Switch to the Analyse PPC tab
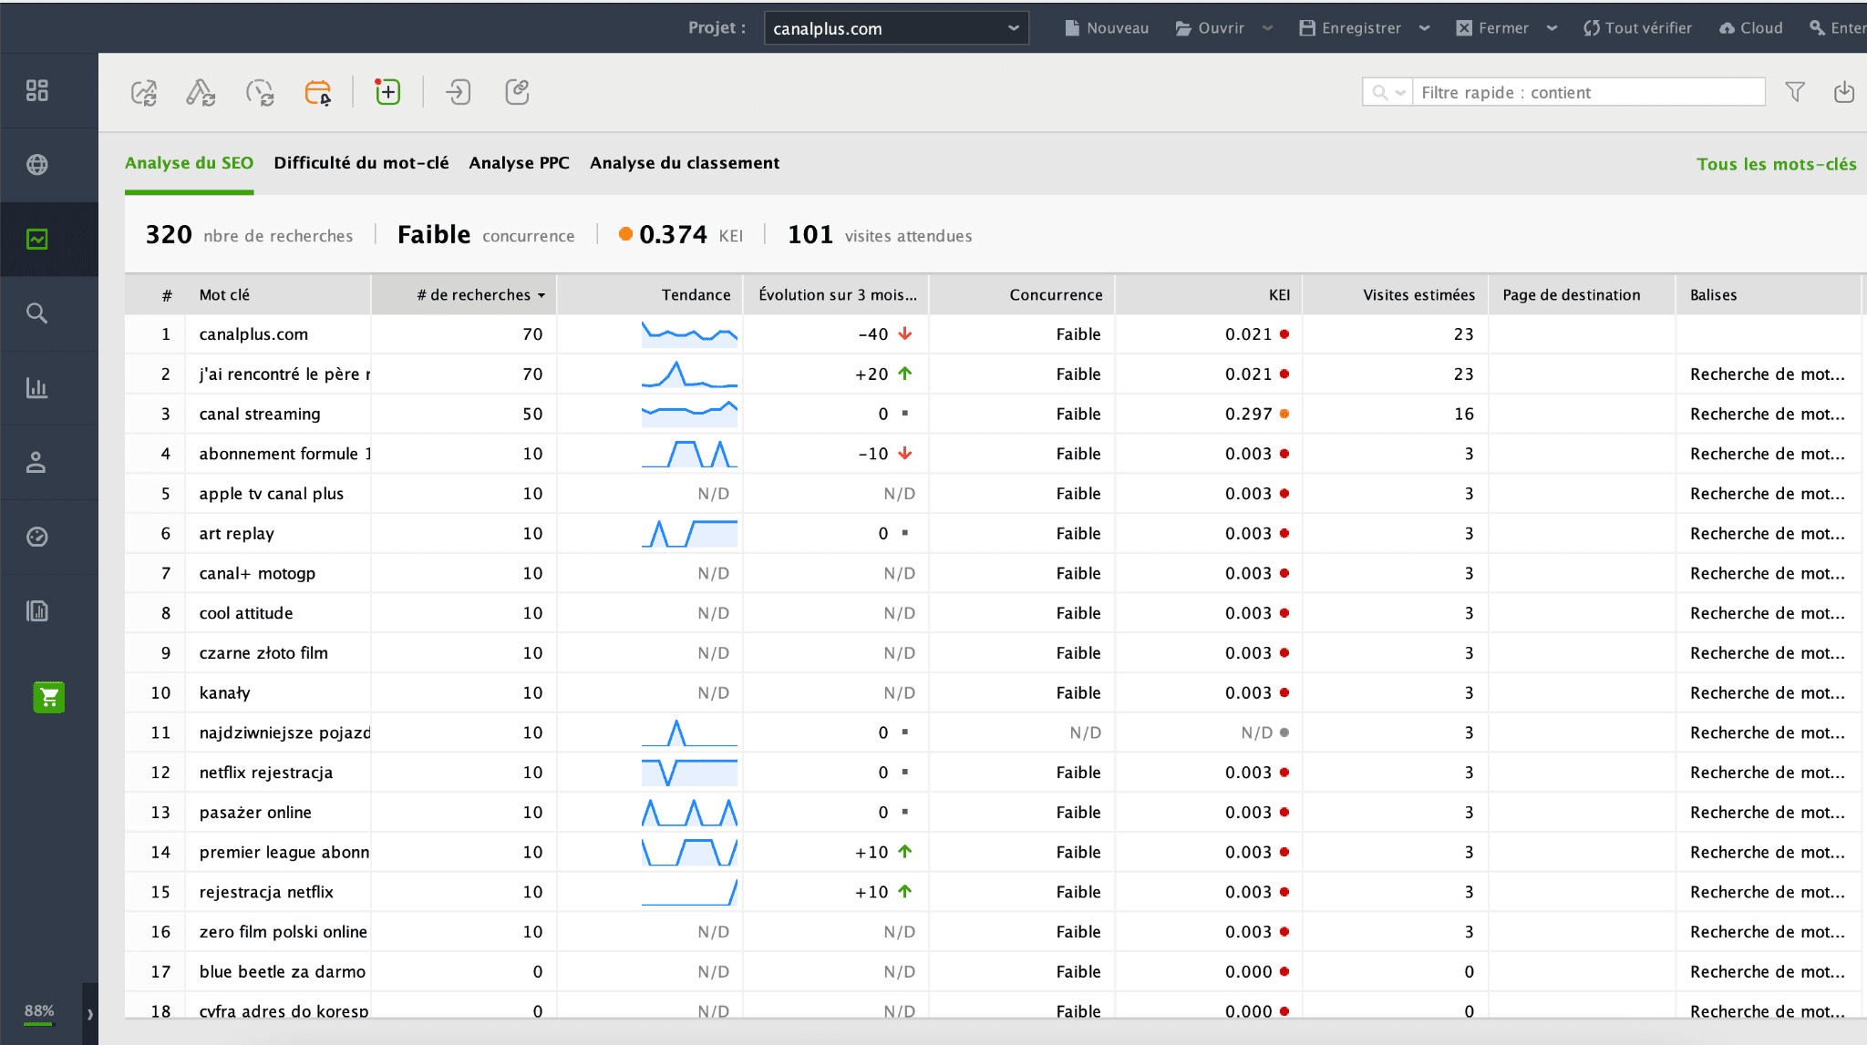 [x=519, y=162]
